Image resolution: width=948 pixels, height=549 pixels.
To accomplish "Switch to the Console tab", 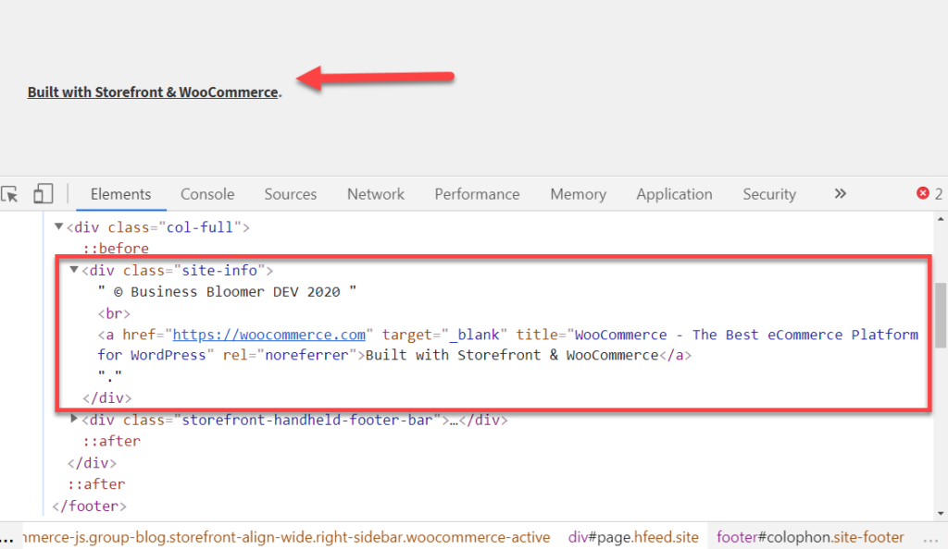I will pos(207,194).
